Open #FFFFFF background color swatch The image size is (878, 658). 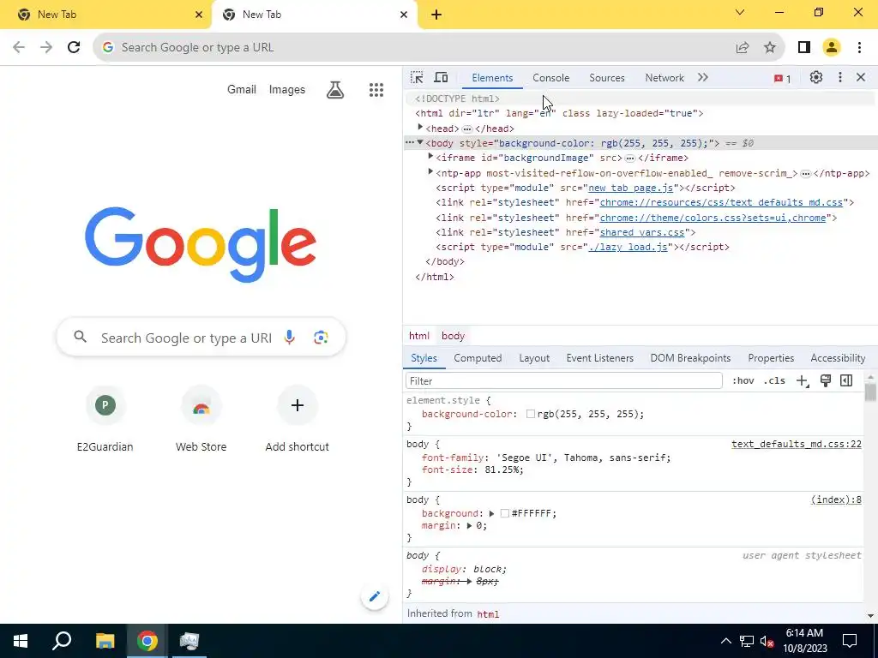(x=504, y=514)
